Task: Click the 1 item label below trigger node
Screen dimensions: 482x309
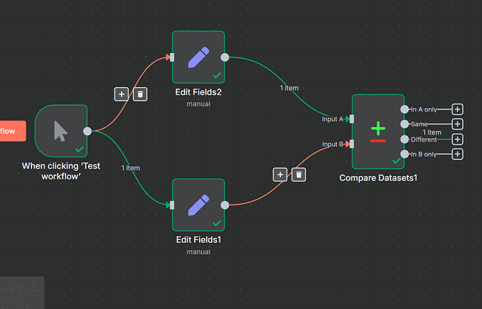Action: pos(131,168)
